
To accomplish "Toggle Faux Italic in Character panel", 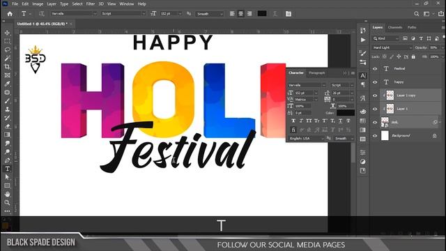I will tap(301, 121).
